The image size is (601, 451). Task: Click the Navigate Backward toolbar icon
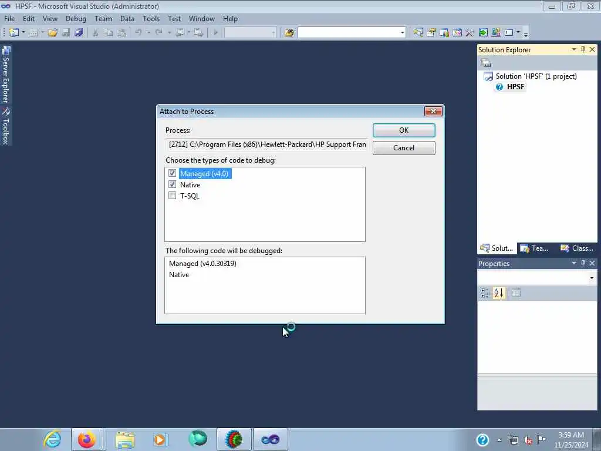point(180,33)
